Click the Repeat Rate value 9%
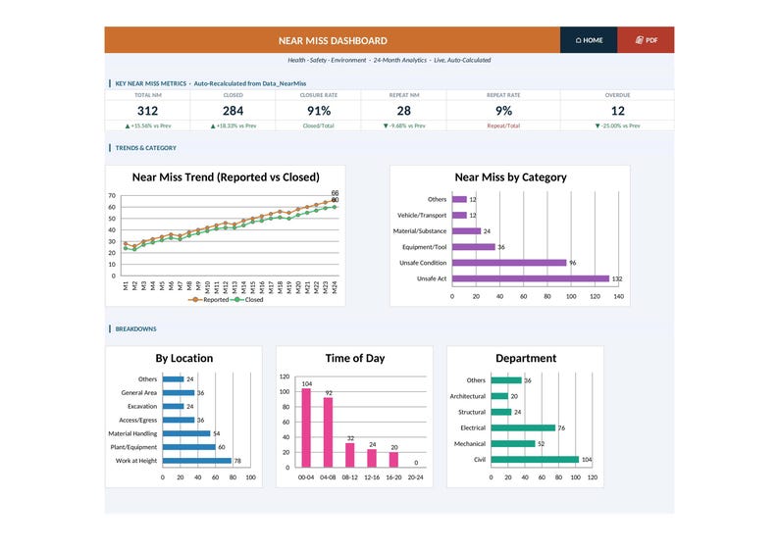The width and height of the screenshot is (779, 551). (x=503, y=111)
